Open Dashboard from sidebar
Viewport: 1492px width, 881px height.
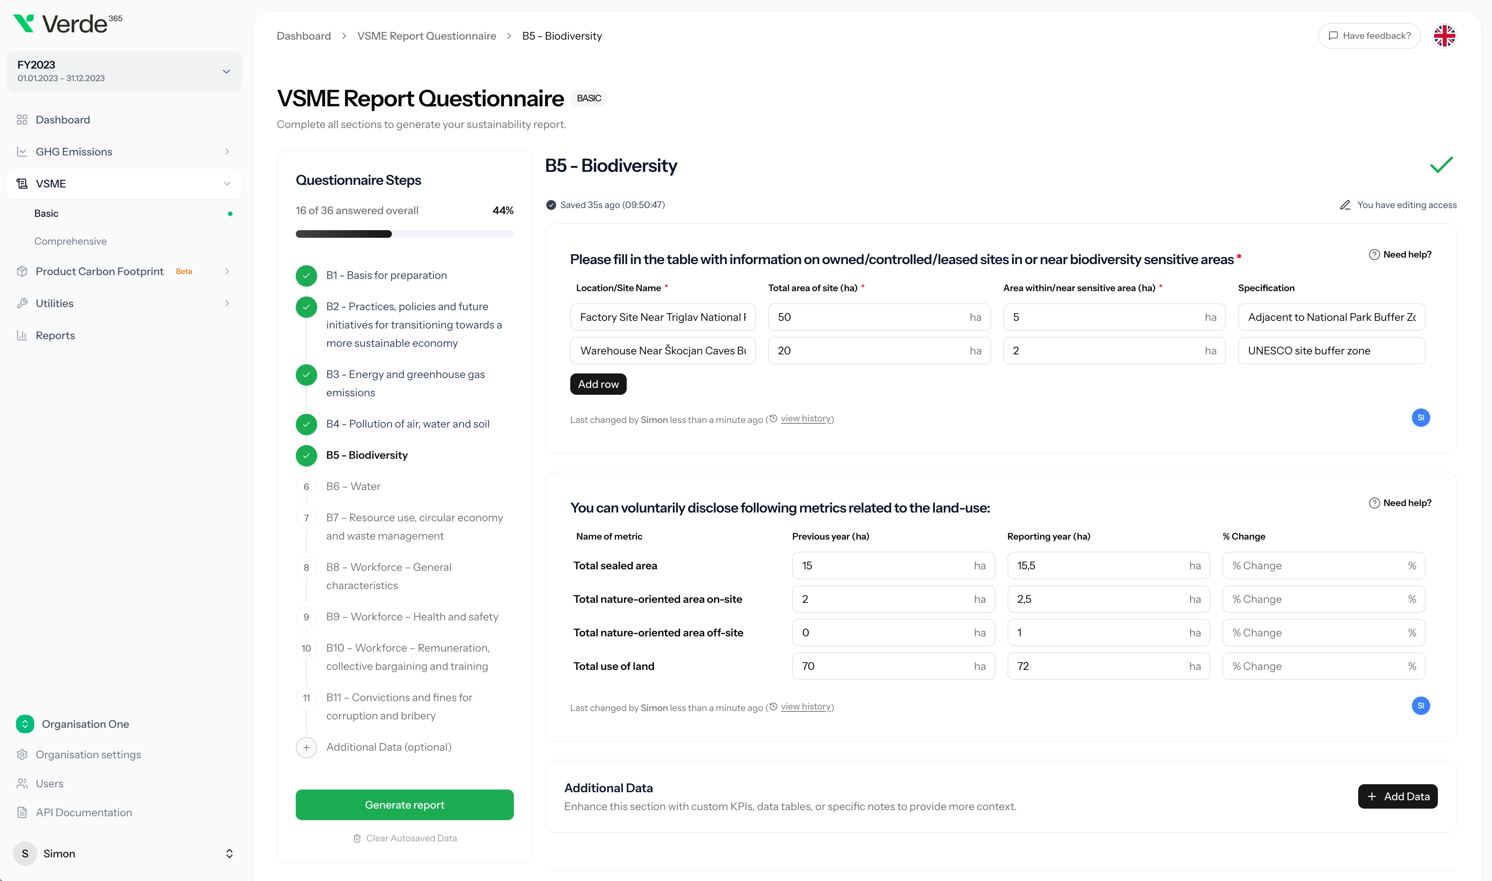[x=63, y=119]
